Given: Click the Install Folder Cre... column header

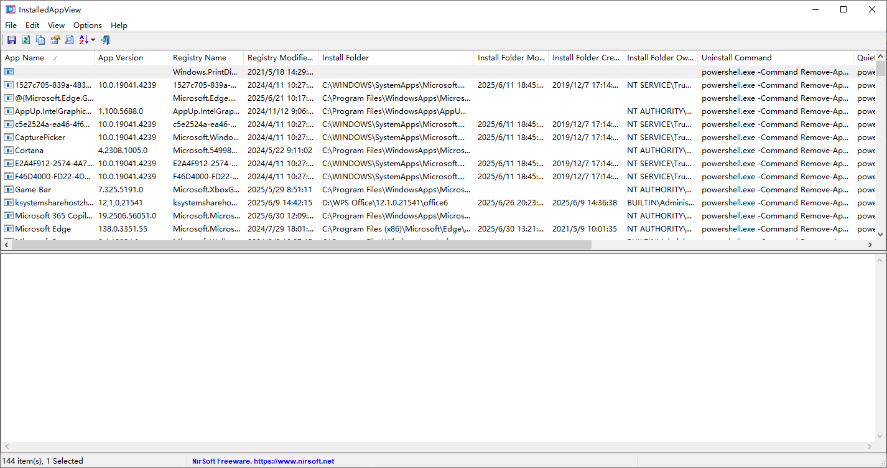Looking at the screenshot, I should [x=585, y=58].
